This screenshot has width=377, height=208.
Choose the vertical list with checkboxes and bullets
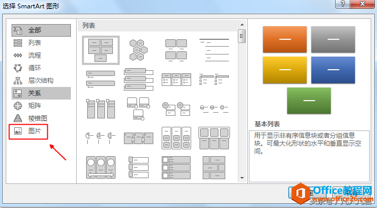point(176,167)
